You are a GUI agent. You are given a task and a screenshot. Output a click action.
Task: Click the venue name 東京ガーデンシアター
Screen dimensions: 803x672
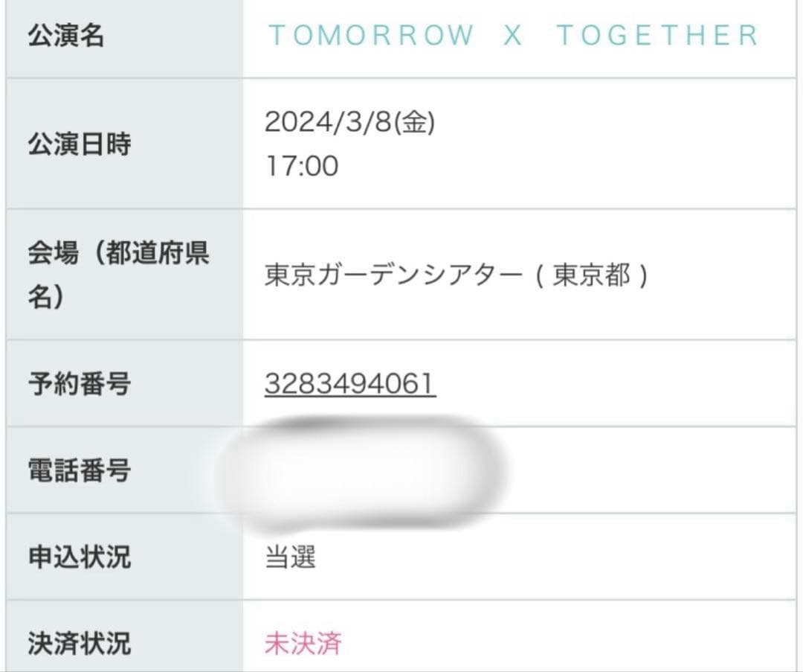387,275
